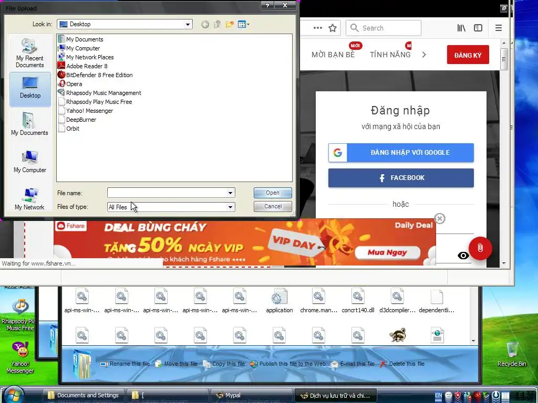Click the Back arrow in File Upload toolbar
Screen dimensions: 538x403
(205, 24)
